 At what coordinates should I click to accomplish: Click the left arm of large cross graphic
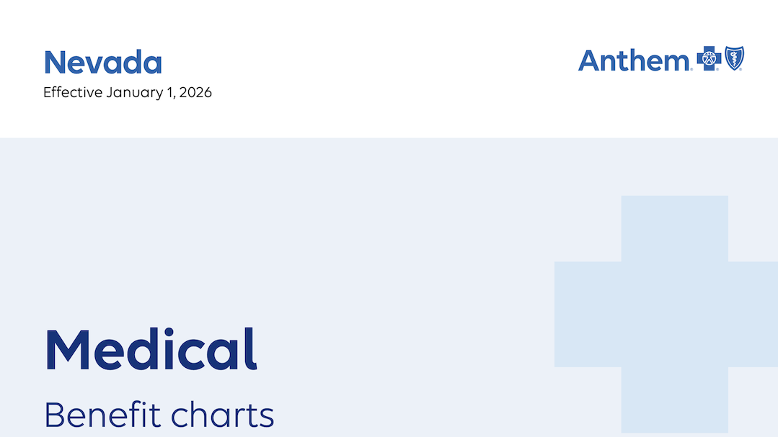coord(587,314)
